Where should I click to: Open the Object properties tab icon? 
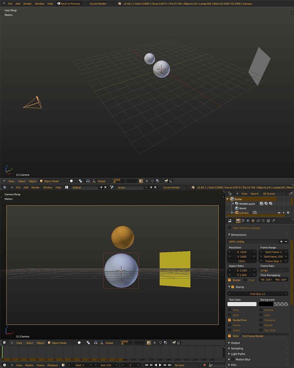click(x=253, y=221)
